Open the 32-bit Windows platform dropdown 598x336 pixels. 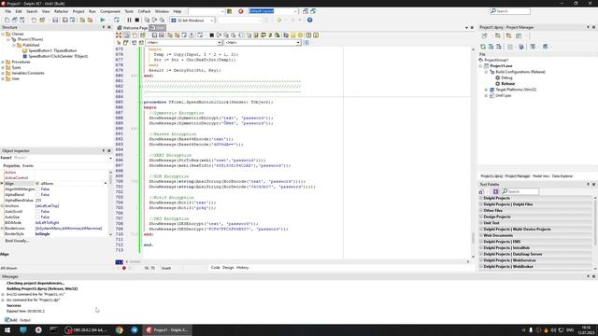pos(212,20)
